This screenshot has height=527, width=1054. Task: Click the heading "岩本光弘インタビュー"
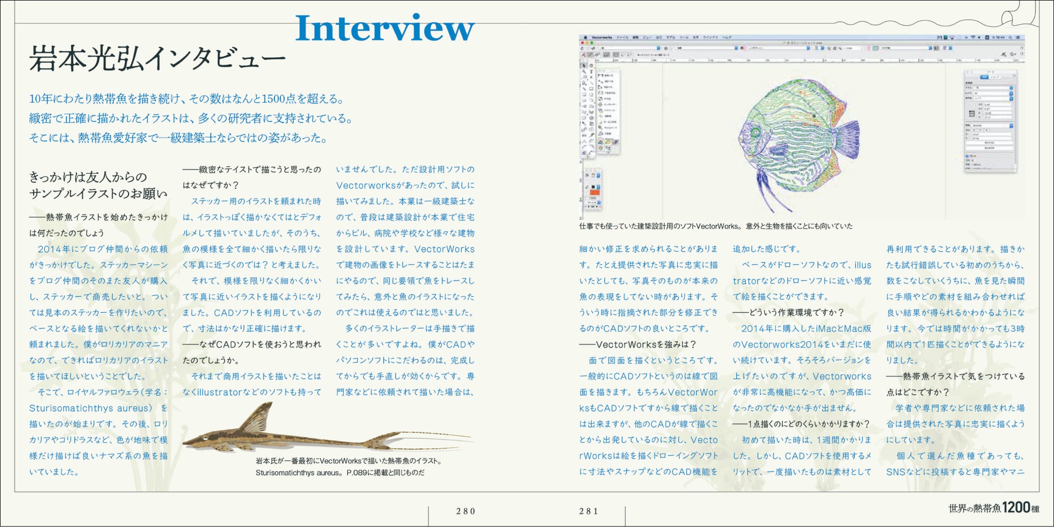point(157,59)
